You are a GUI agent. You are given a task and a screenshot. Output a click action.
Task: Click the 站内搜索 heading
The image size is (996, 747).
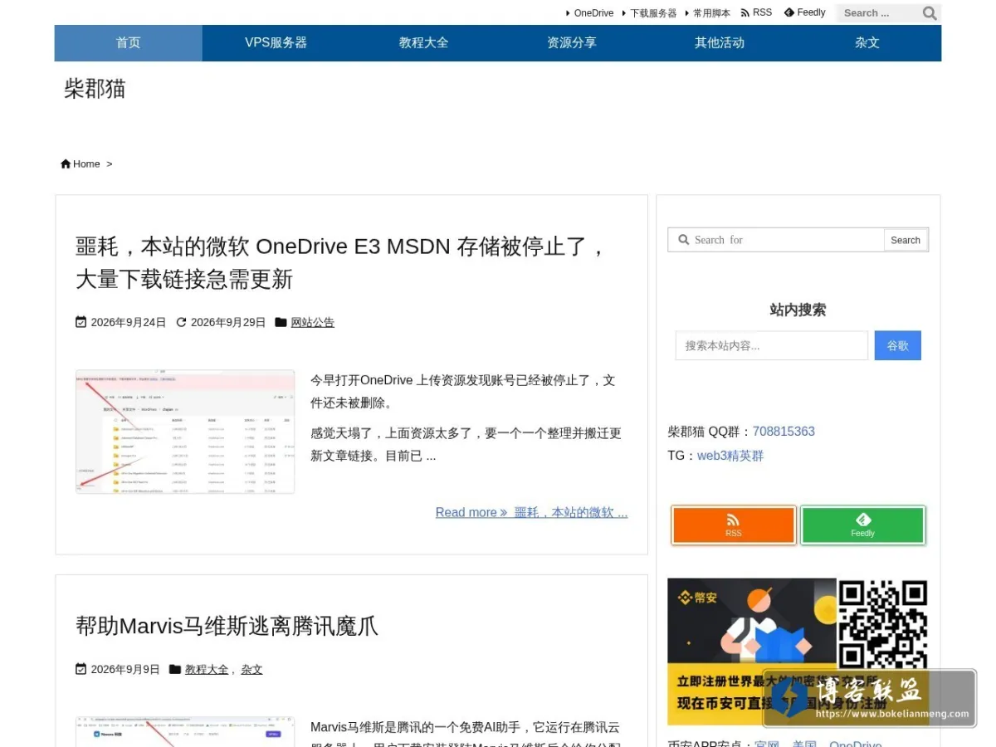pos(798,310)
